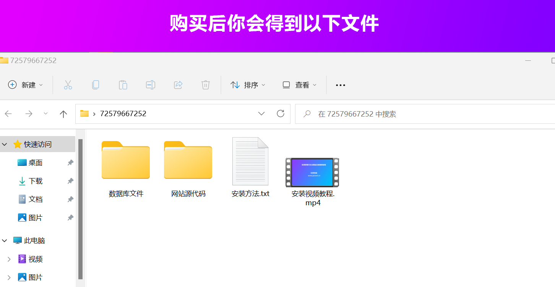Open the 新建 (New) menu
555x287 pixels.
tap(26, 85)
